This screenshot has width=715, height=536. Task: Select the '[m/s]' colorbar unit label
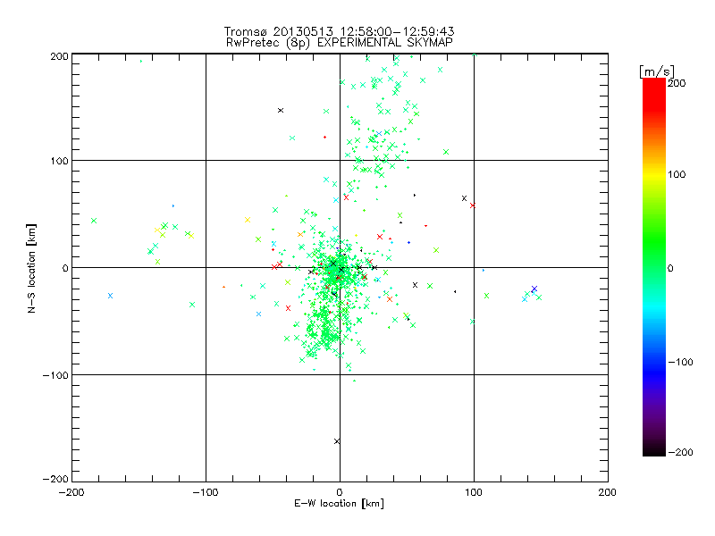[657, 71]
